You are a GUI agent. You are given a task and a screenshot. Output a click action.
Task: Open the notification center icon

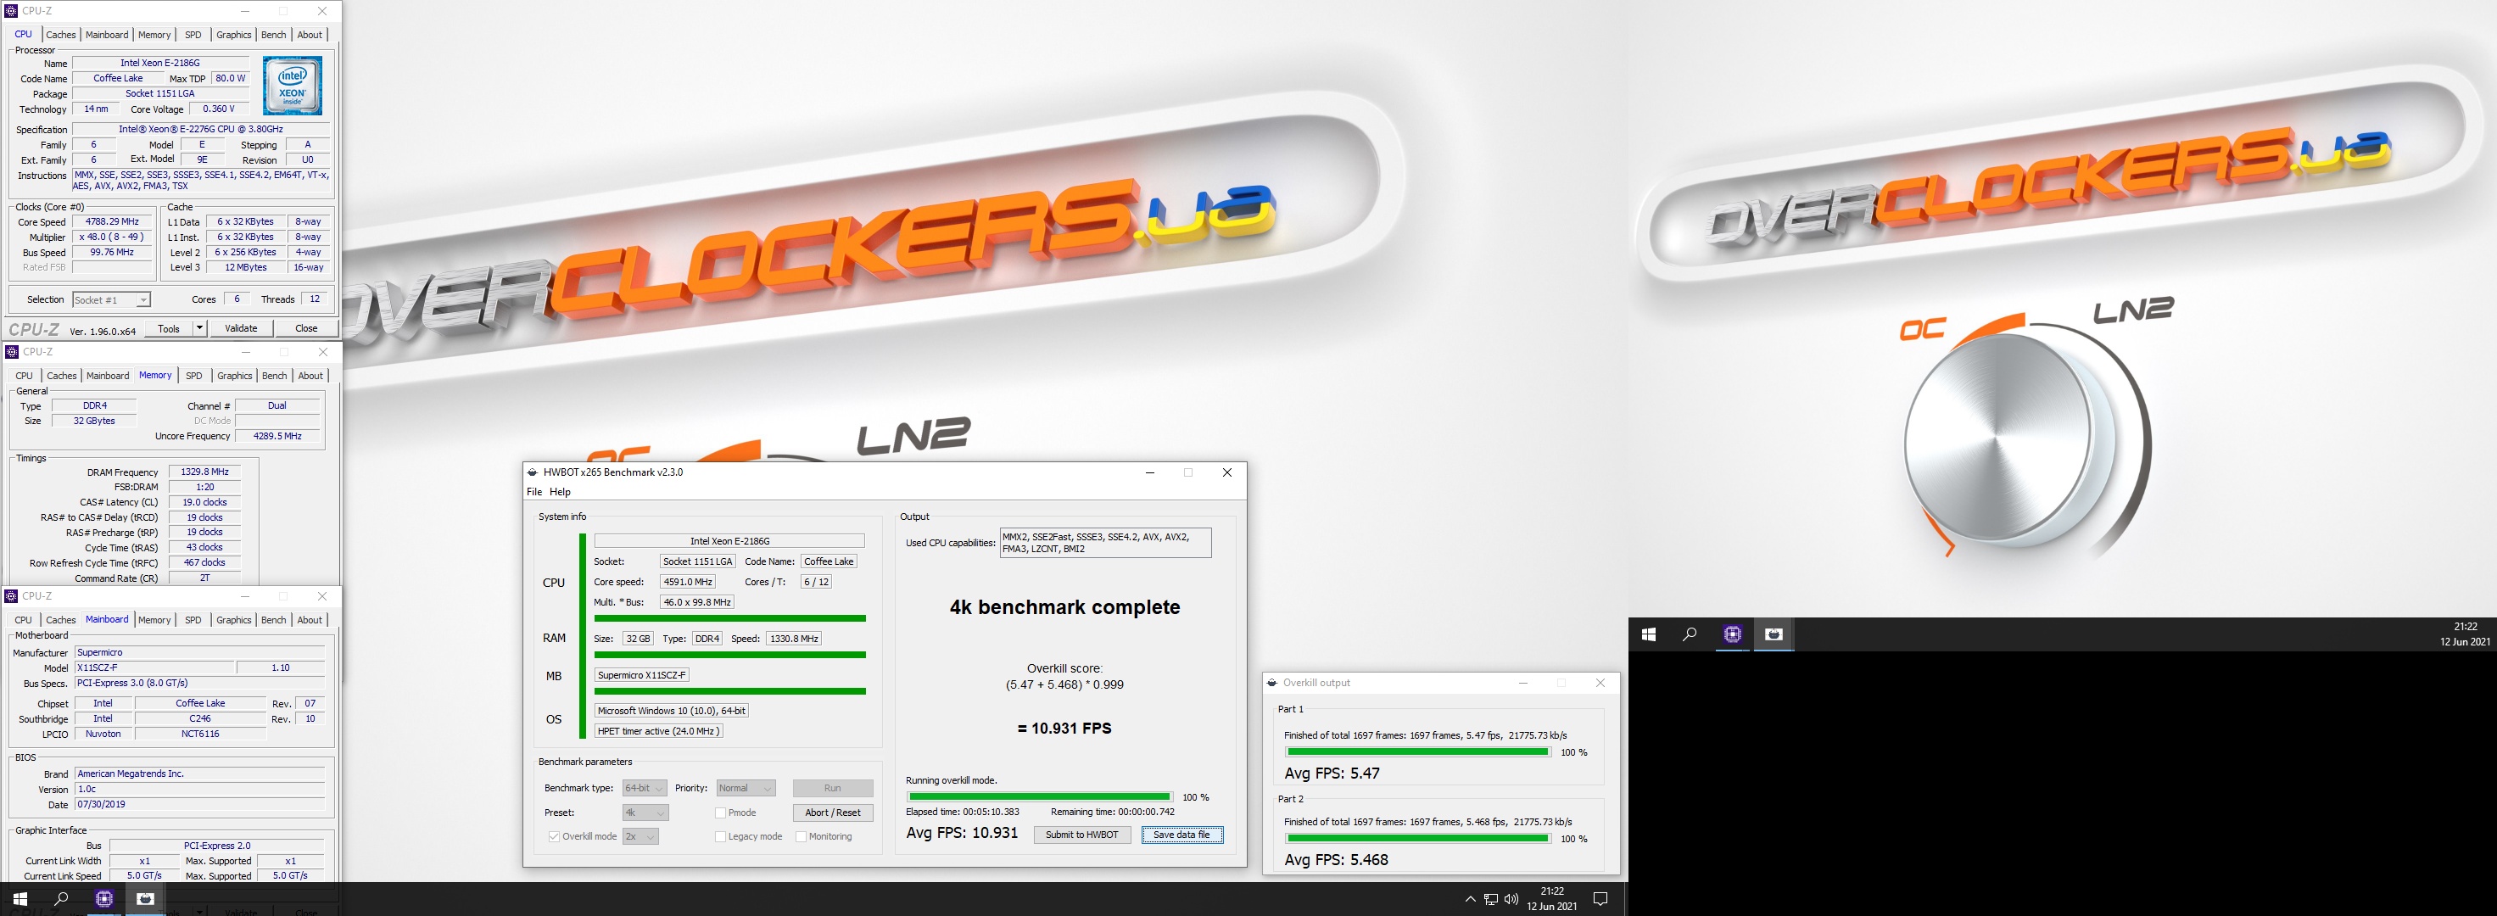[x=1600, y=900]
